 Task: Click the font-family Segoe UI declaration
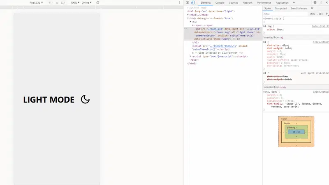294,105
